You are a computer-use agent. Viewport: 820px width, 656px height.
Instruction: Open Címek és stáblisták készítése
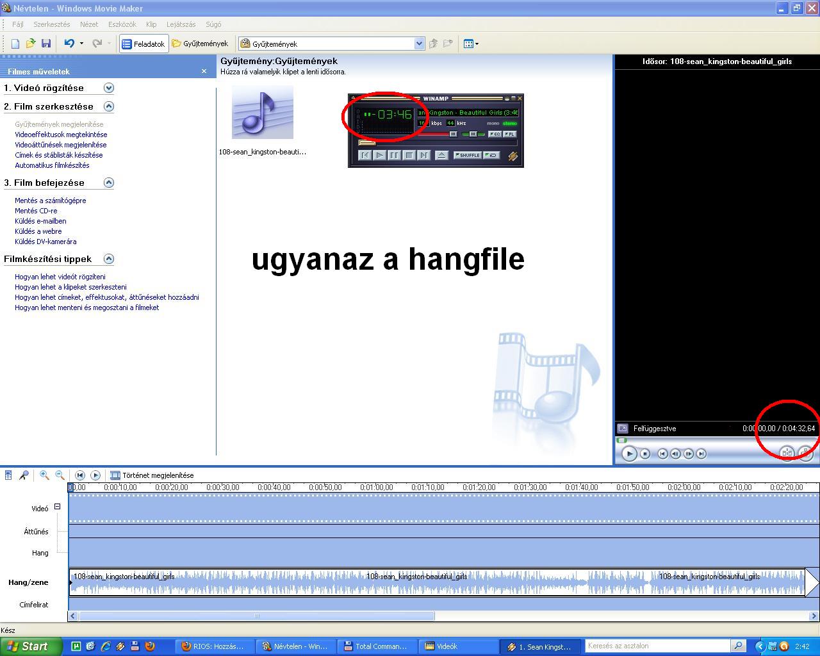tap(58, 155)
